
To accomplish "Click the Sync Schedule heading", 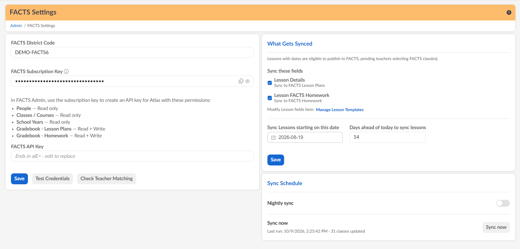I will tap(285, 183).
